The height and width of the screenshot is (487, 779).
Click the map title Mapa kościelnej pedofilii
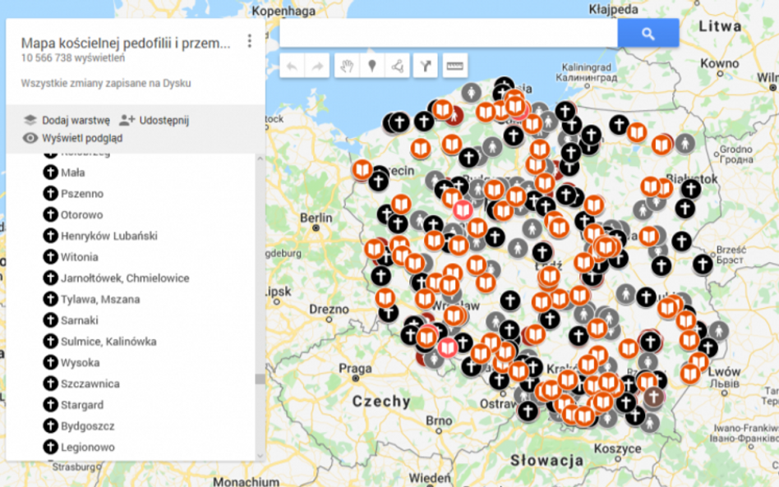tap(126, 44)
